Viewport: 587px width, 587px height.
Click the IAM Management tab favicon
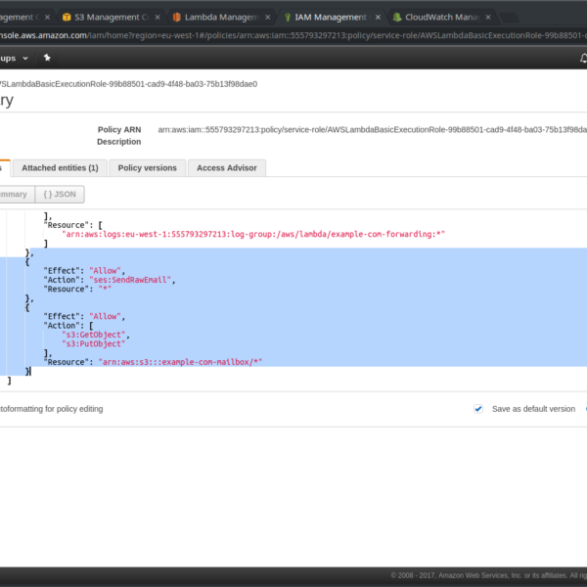click(288, 17)
